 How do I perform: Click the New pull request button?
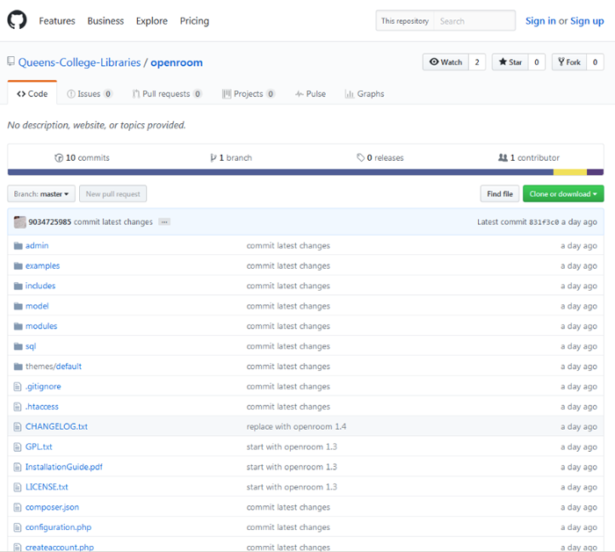tap(113, 193)
